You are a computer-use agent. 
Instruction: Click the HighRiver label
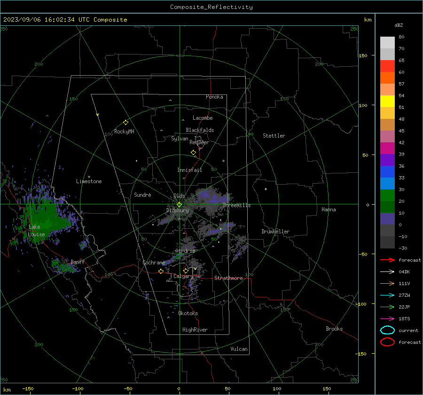(x=195, y=330)
